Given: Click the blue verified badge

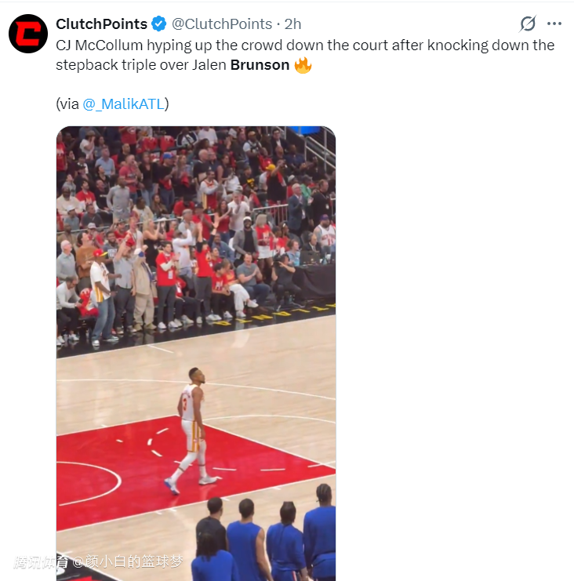Looking at the screenshot, I should (x=159, y=24).
